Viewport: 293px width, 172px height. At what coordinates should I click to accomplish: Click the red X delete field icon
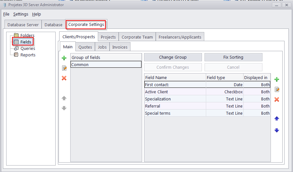point(277,99)
